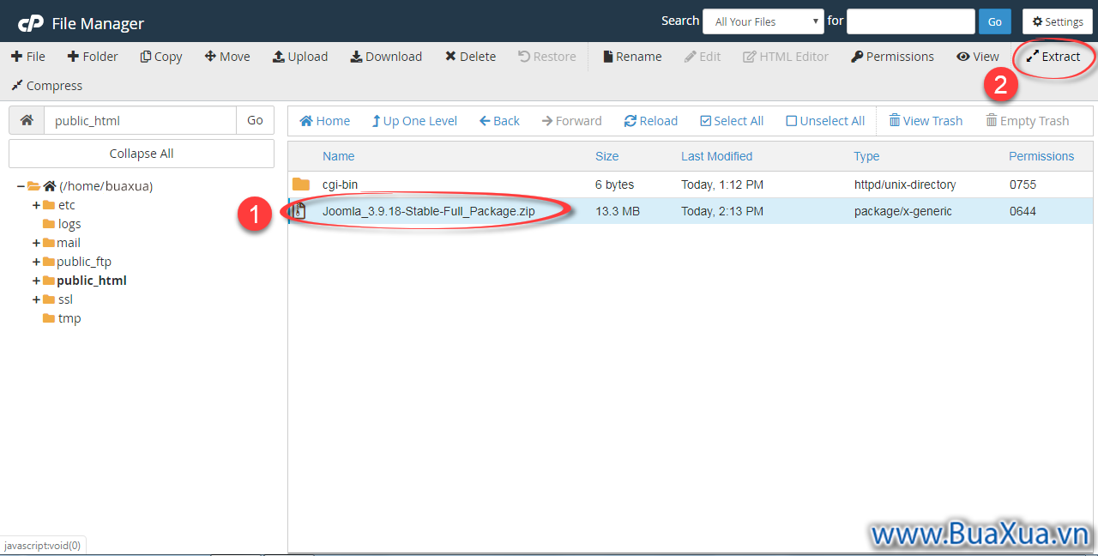The image size is (1098, 556).
Task: Expand the etc folder in tree
Action: click(36, 205)
